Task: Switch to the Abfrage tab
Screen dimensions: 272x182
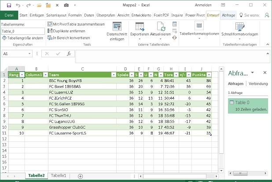Action: tap(228, 15)
